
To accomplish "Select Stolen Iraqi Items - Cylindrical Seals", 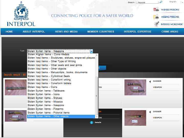I will coord(61,76).
